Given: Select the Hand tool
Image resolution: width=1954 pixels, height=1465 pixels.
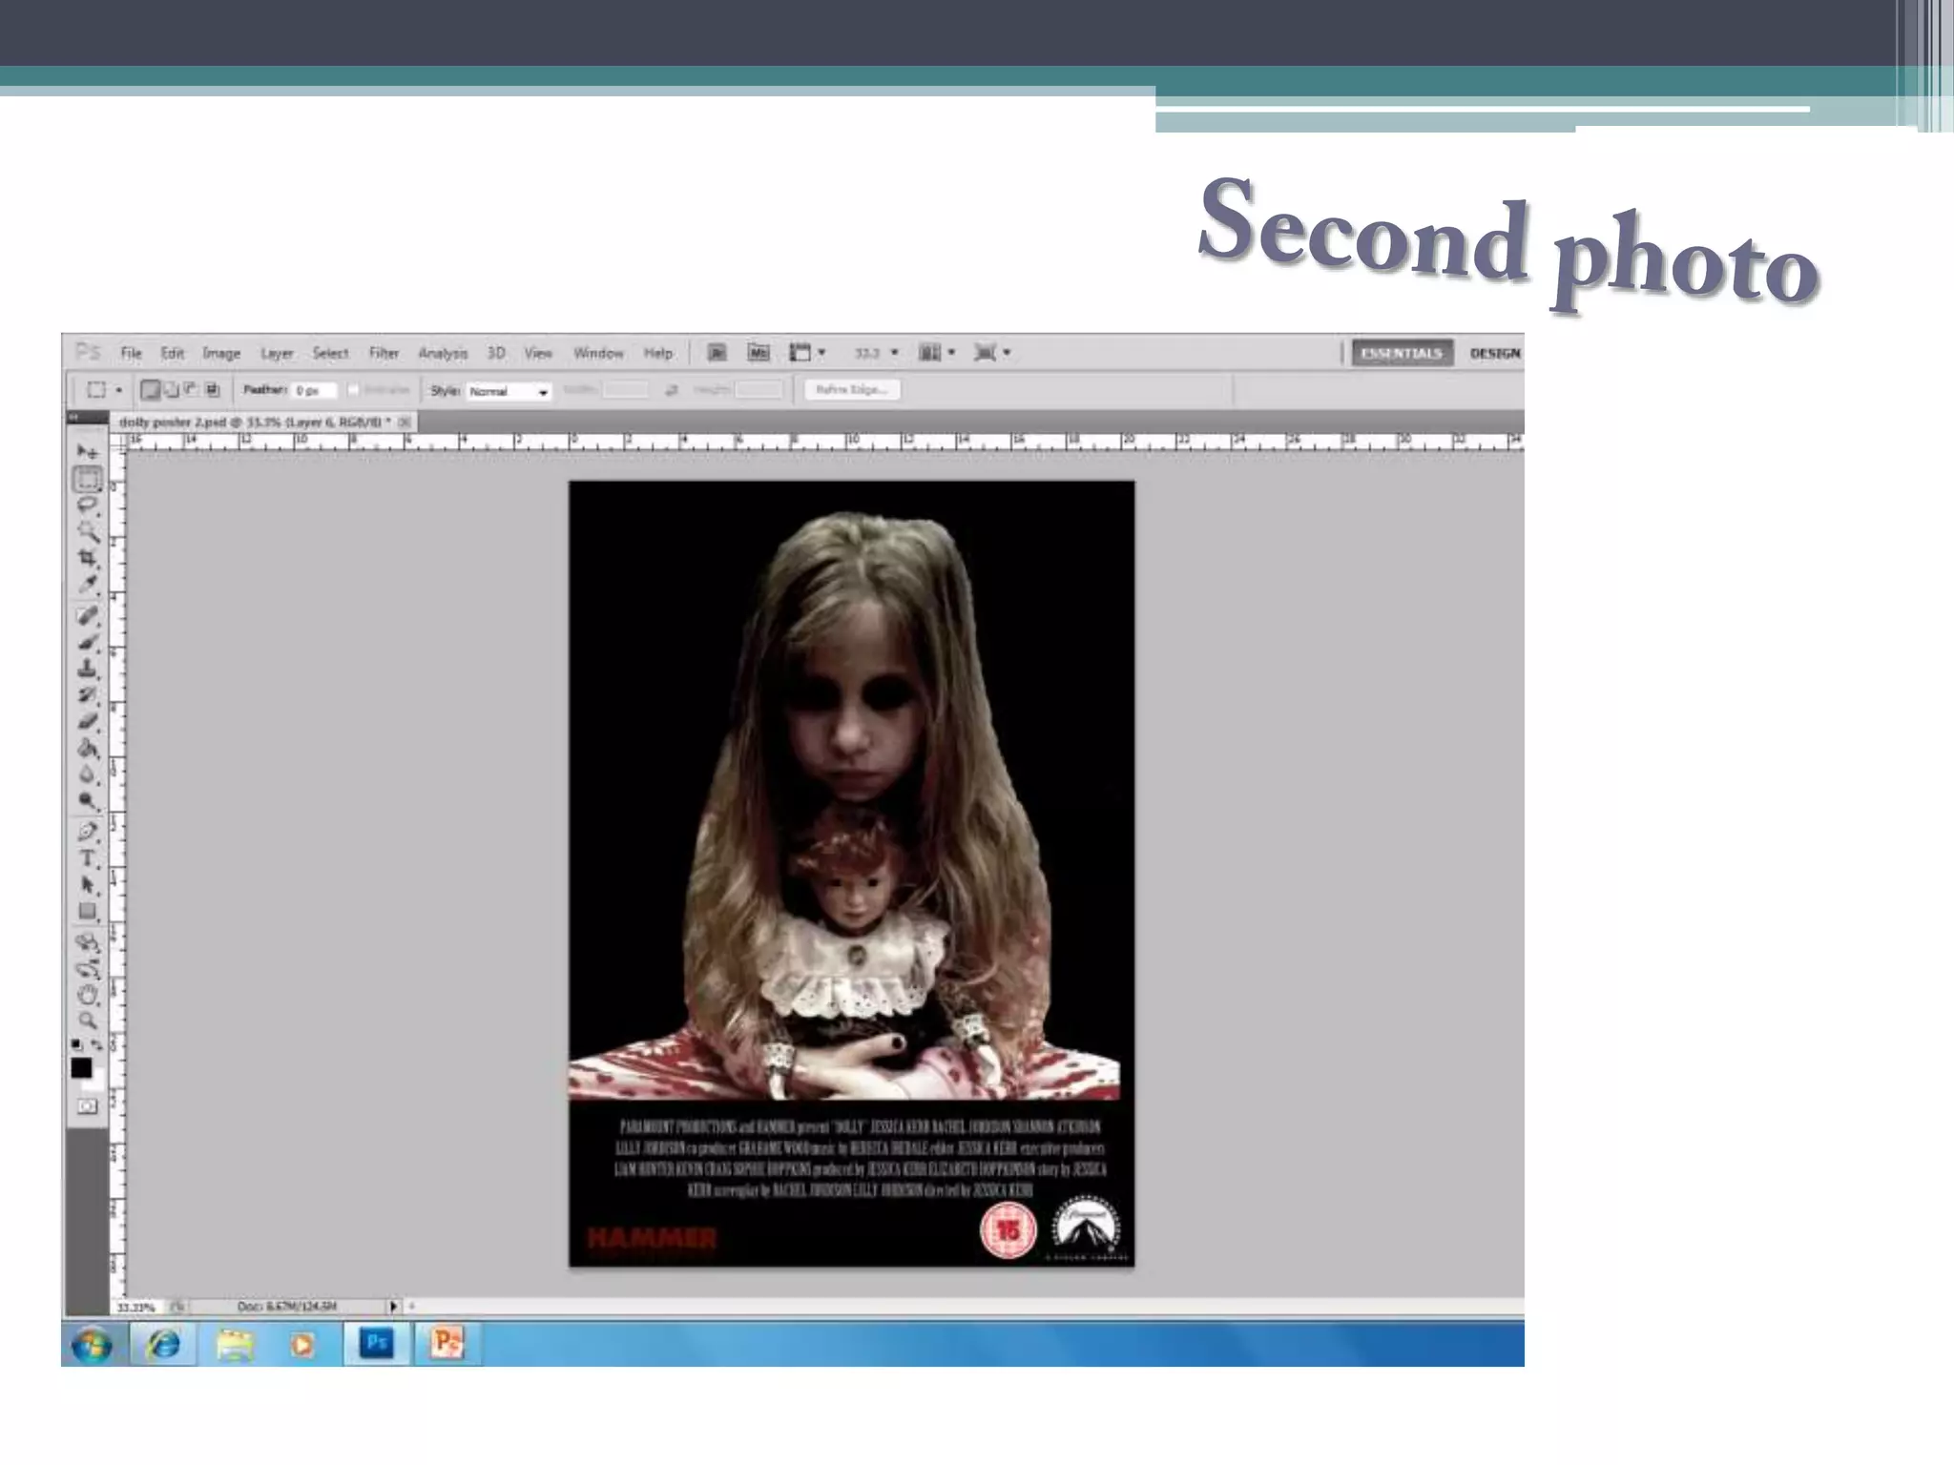Looking at the screenshot, I should coord(88,995).
